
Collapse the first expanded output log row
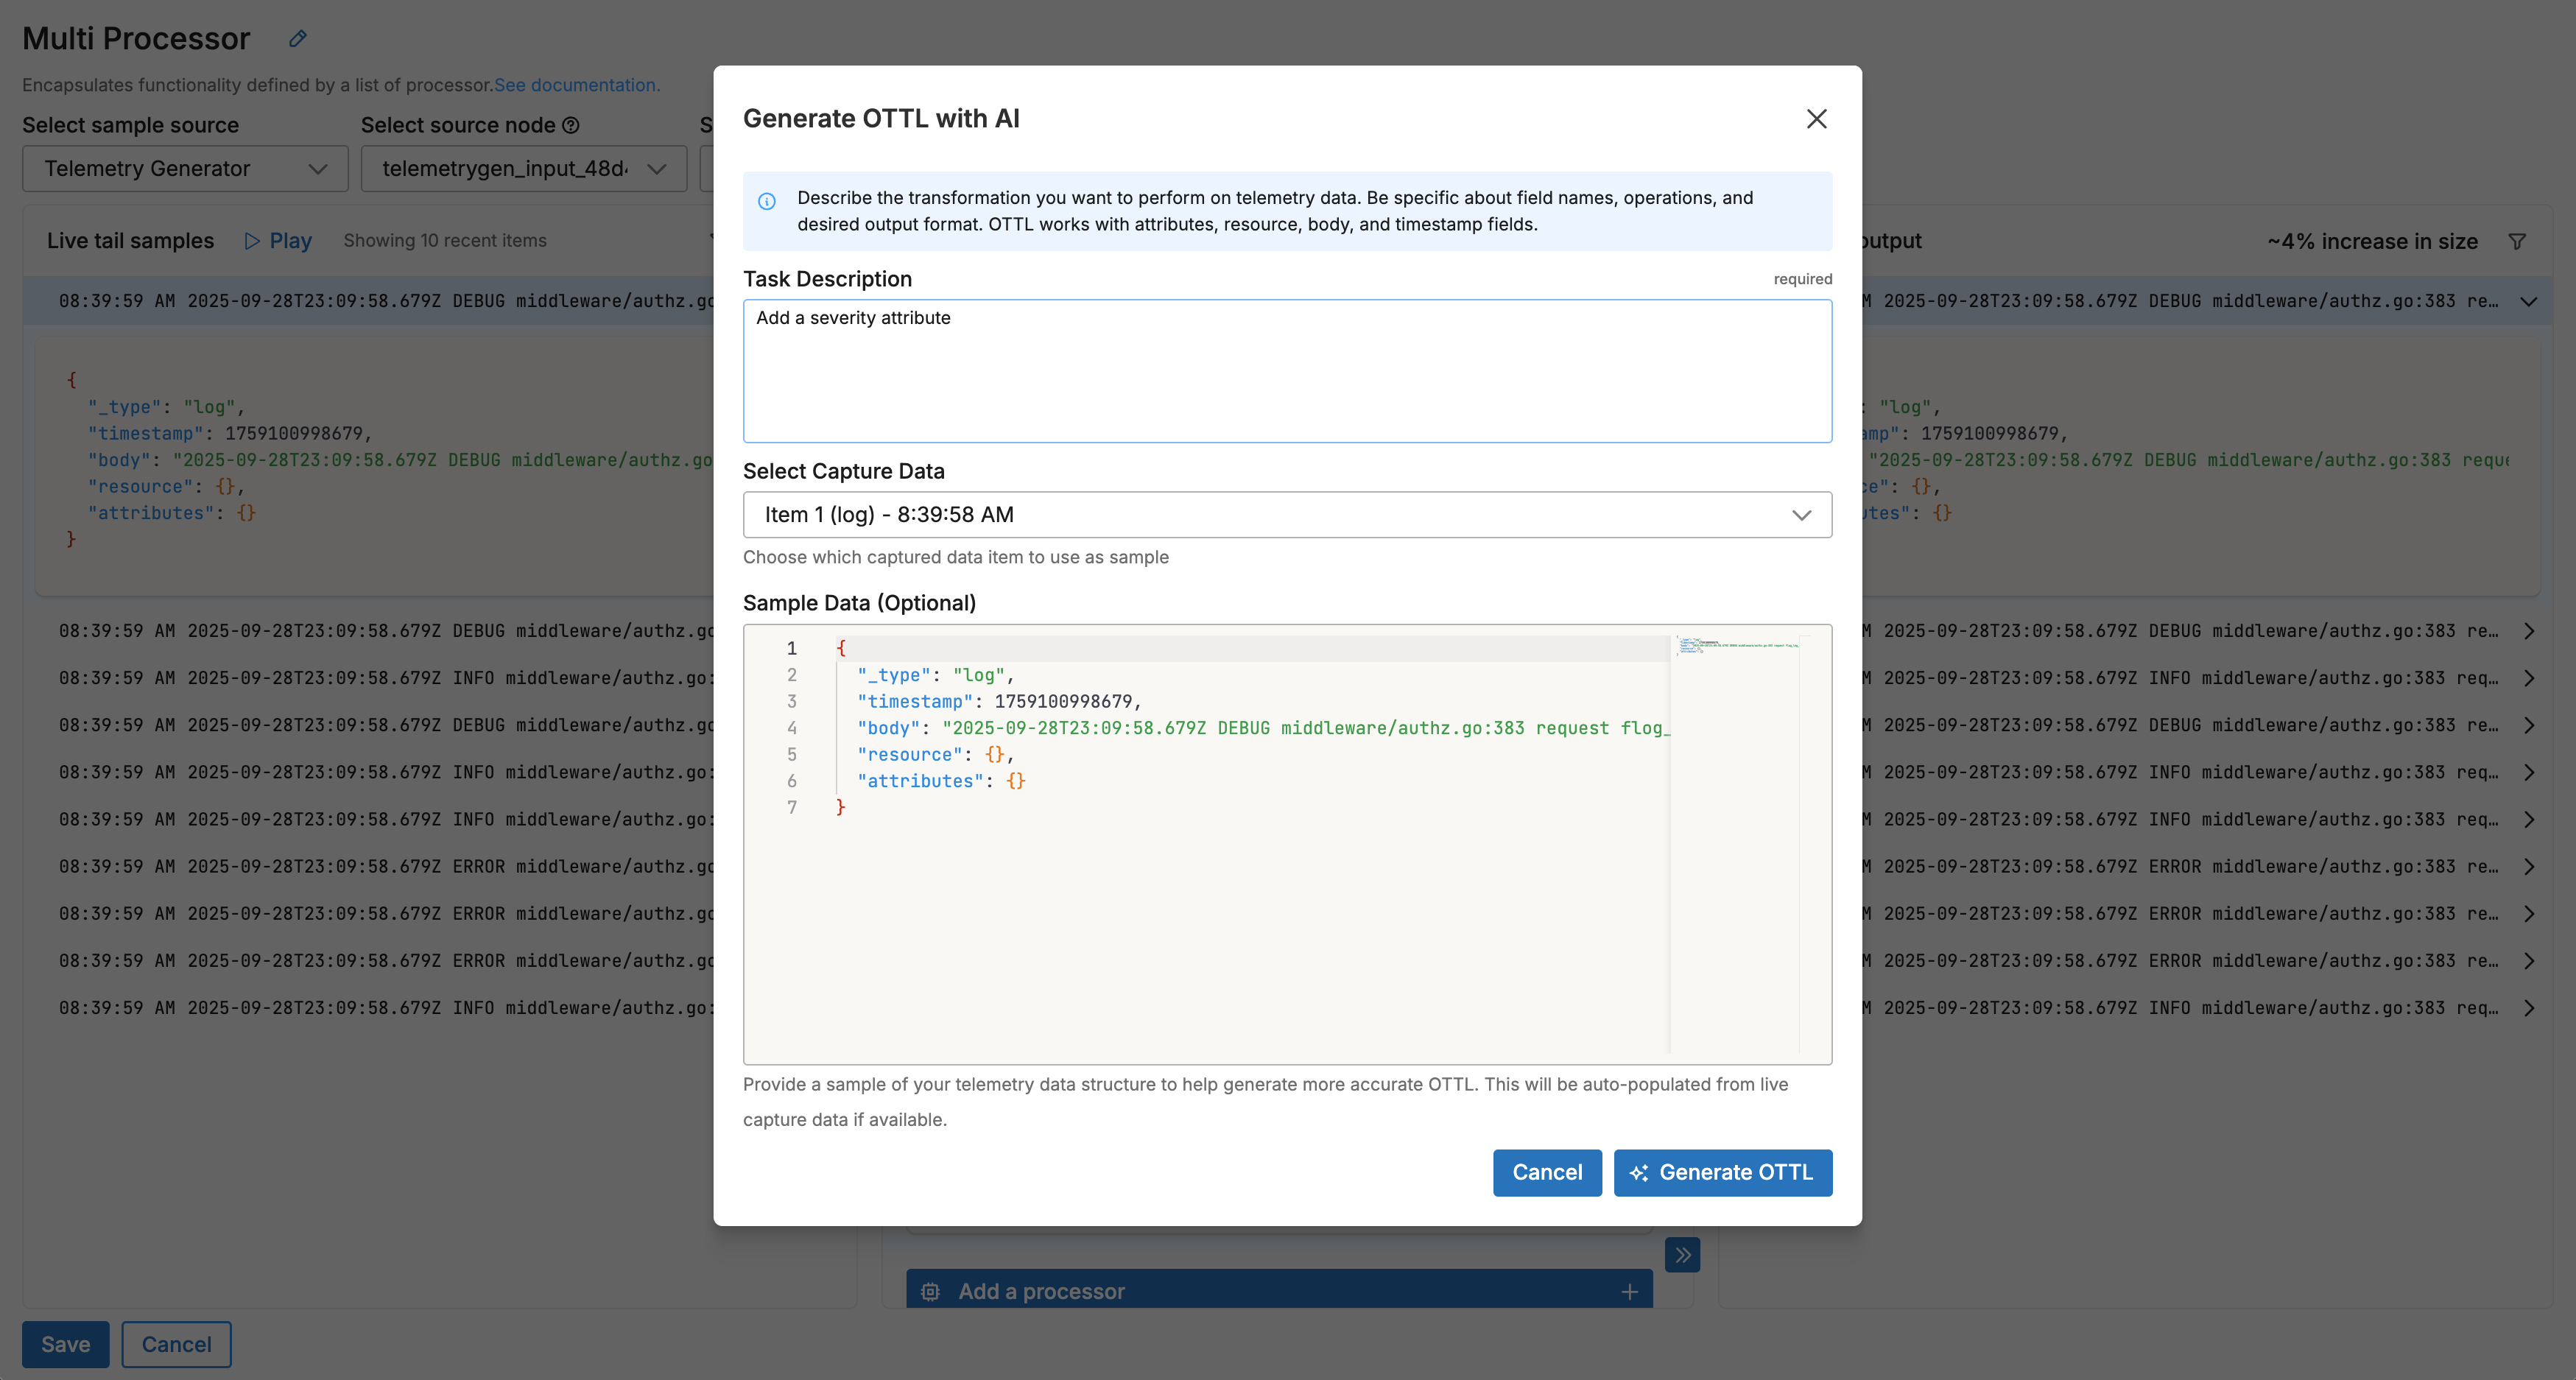click(2528, 301)
